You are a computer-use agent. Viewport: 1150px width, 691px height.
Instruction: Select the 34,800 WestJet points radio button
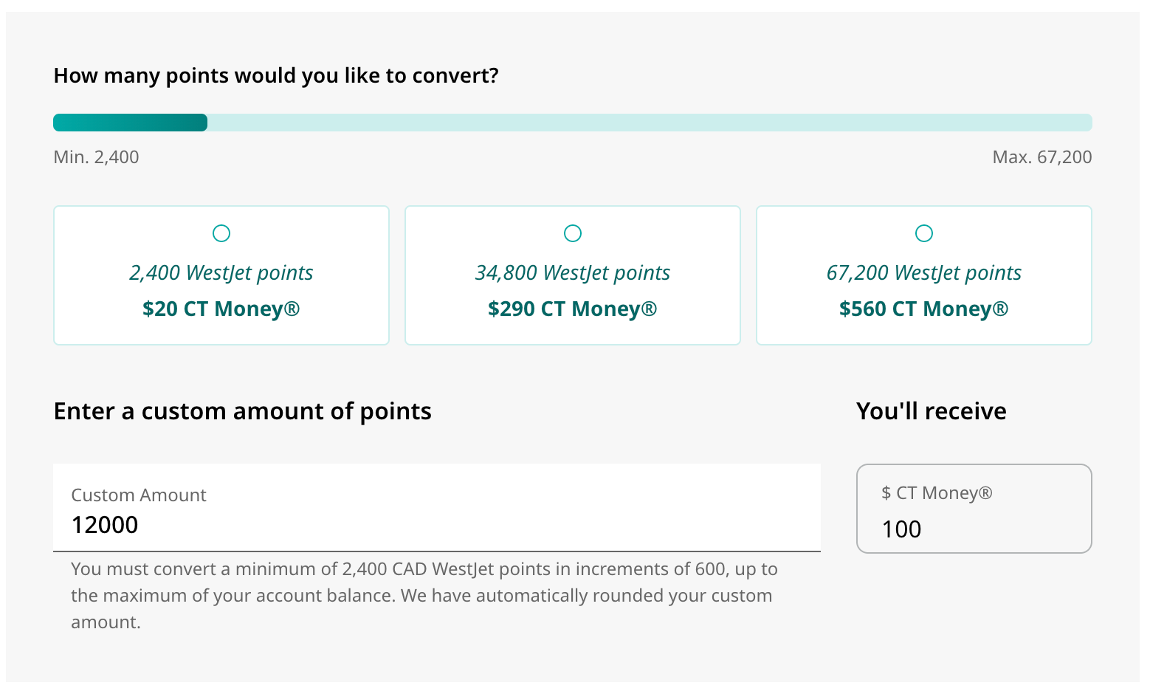coord(573,233)
